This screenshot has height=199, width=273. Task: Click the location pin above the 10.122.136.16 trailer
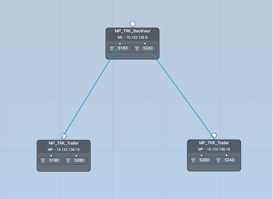click(214, 136)
